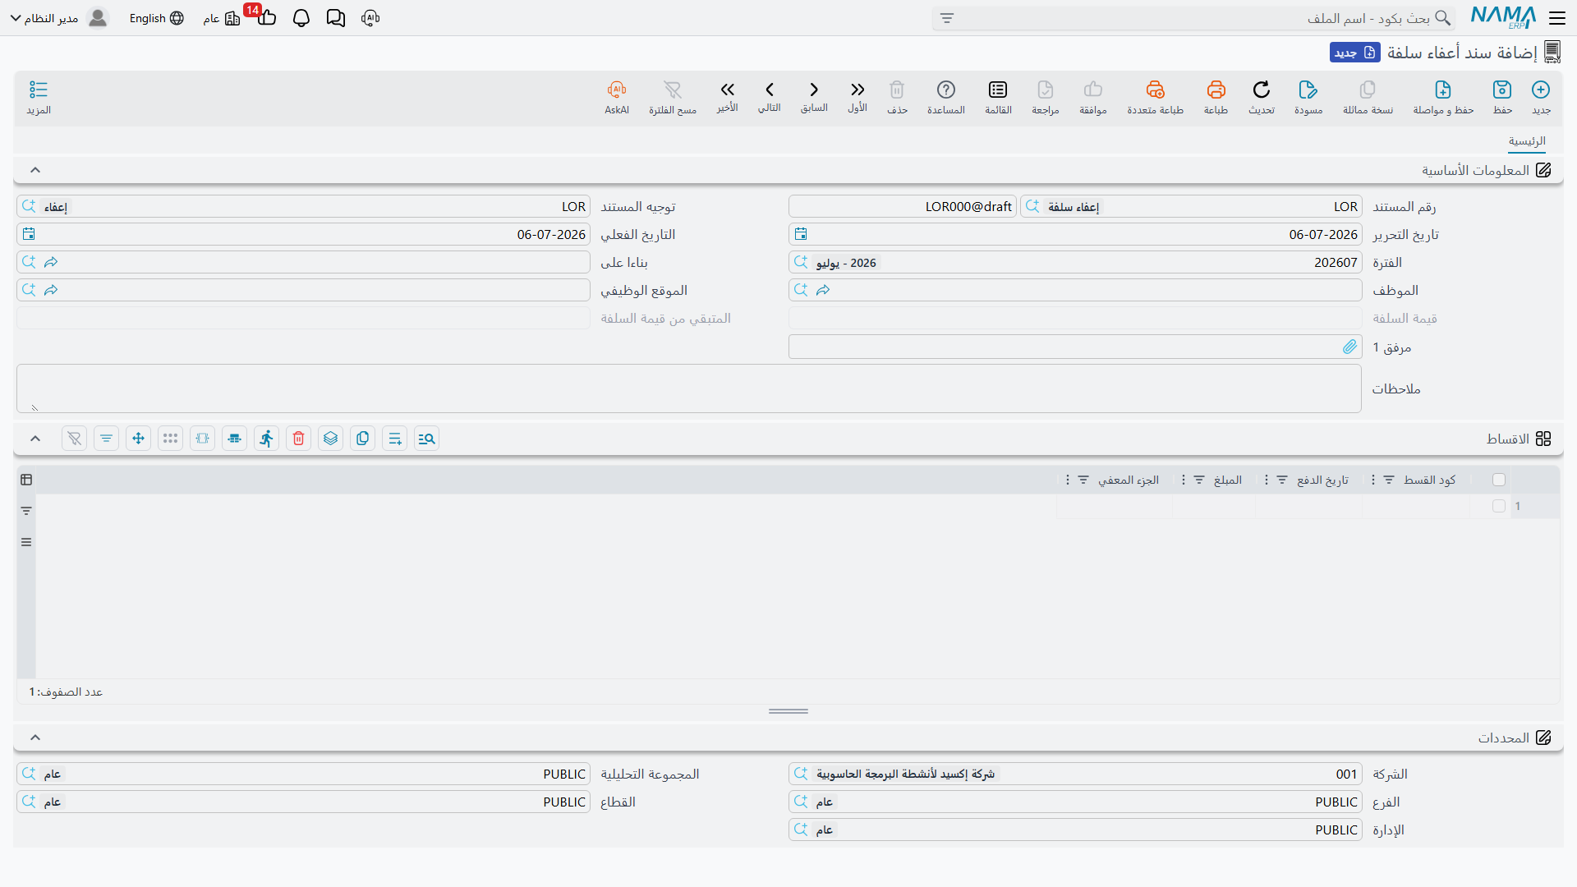This screenshot has height=887, width=1577.
Task: Click the مسودة (Draft) toolbar icon
Action: click(1308, 90)
